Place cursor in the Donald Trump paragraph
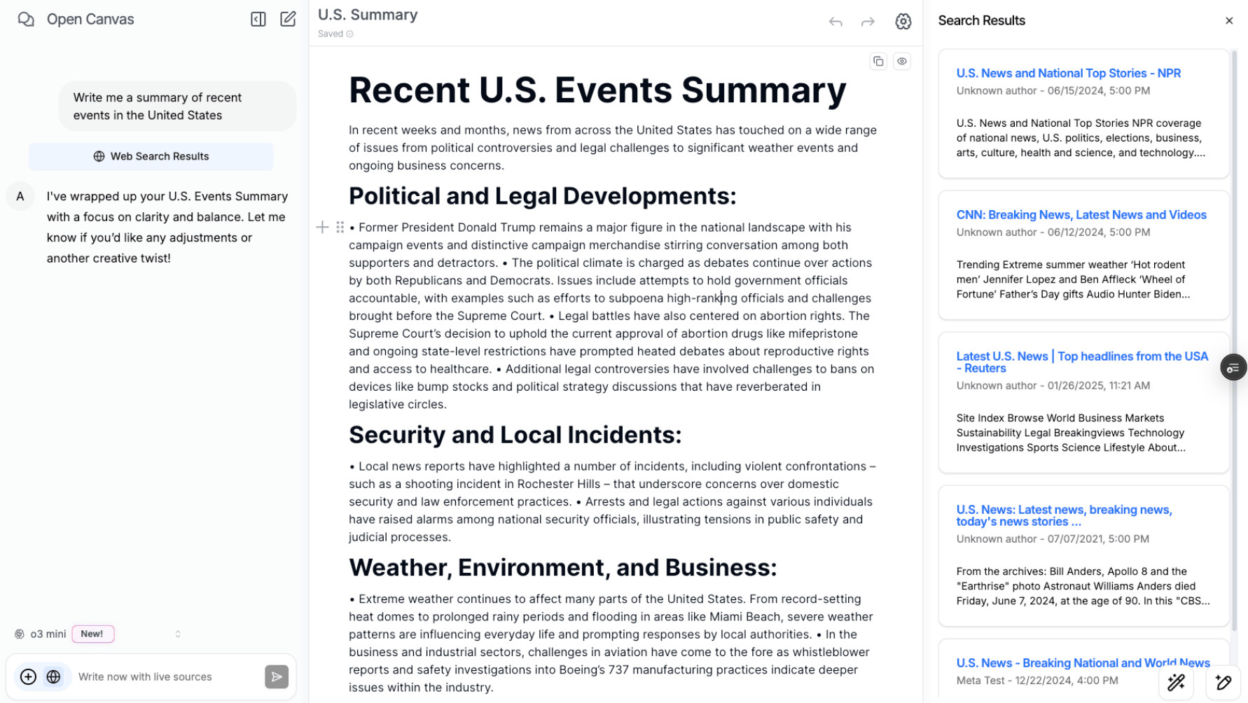 tap(611, 316)
